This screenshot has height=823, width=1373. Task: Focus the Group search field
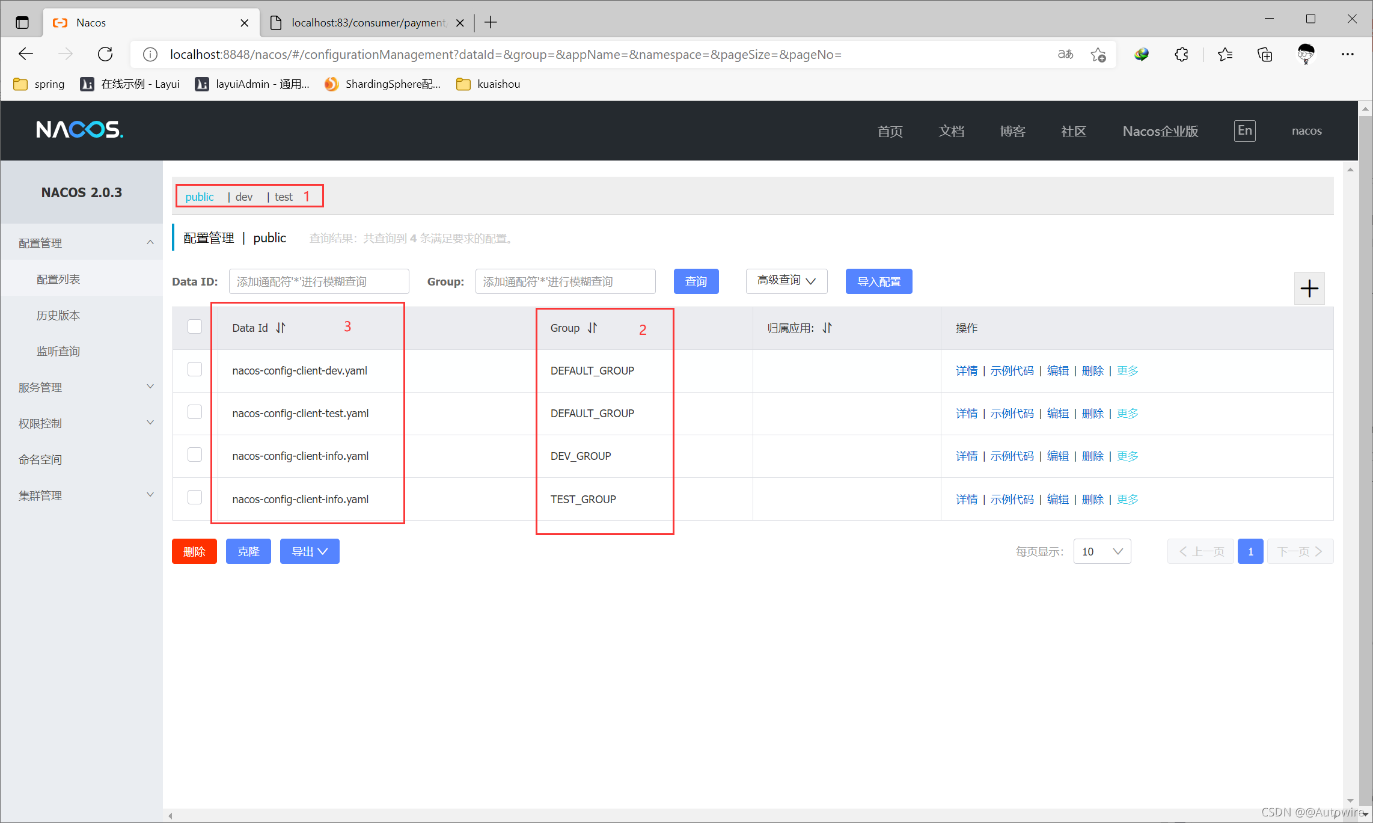click(x=566, y=281)
